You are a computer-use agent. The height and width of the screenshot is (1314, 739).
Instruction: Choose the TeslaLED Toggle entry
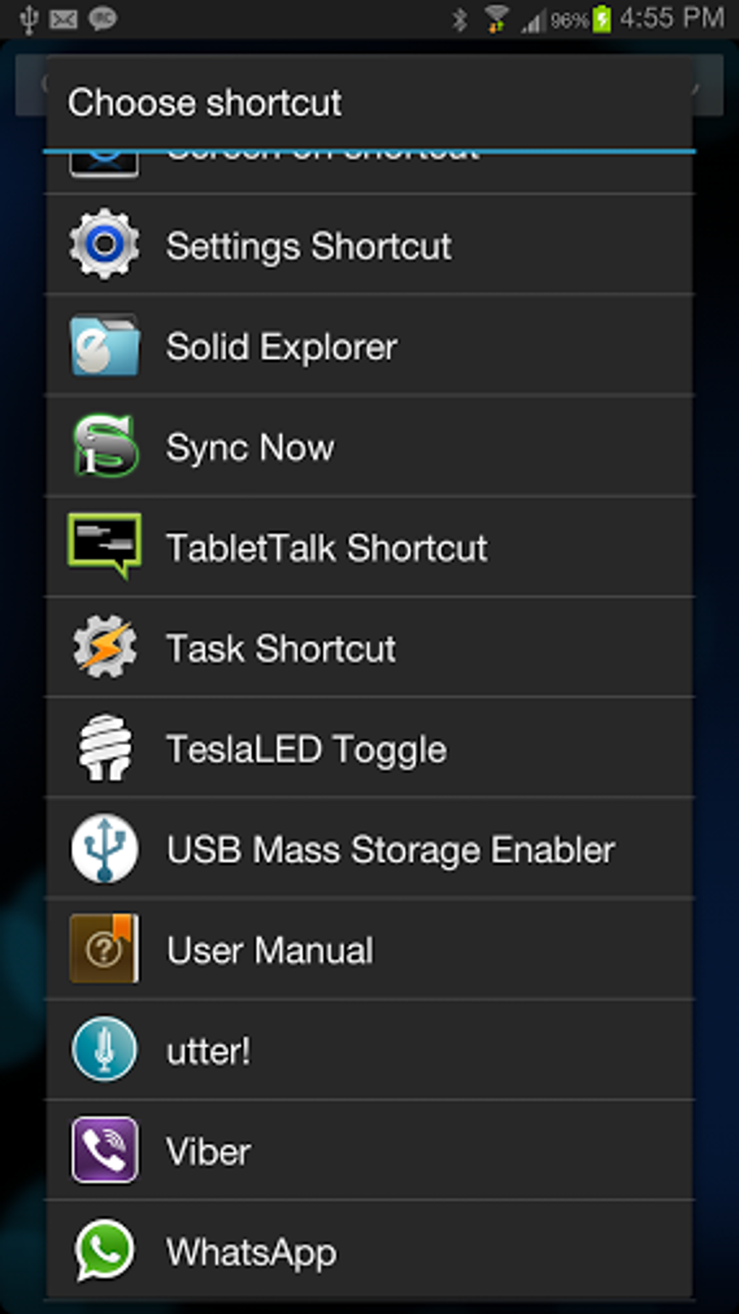[x=369, y=748]
